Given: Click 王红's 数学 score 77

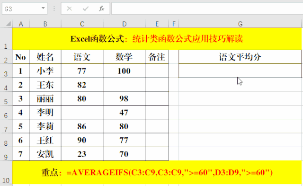Looking at the screenshot, I should click(124, 140).
